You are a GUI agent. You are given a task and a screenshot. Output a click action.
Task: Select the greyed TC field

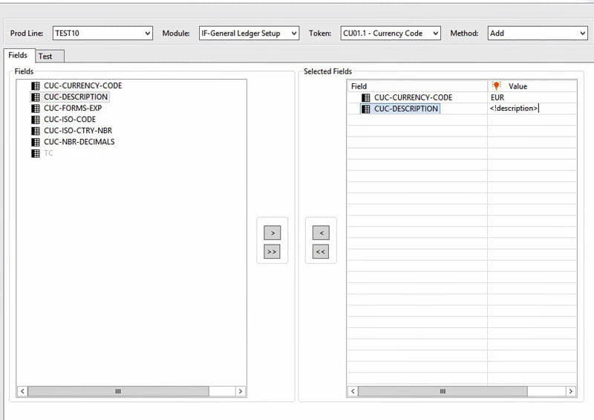[x=48, y=153]
